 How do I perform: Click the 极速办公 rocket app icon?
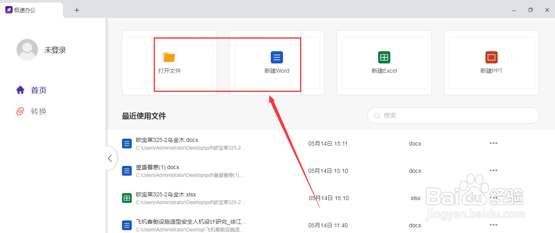click(9, 10)
